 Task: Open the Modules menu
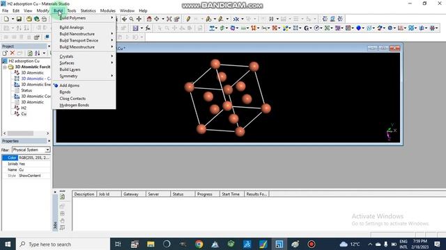107,11
